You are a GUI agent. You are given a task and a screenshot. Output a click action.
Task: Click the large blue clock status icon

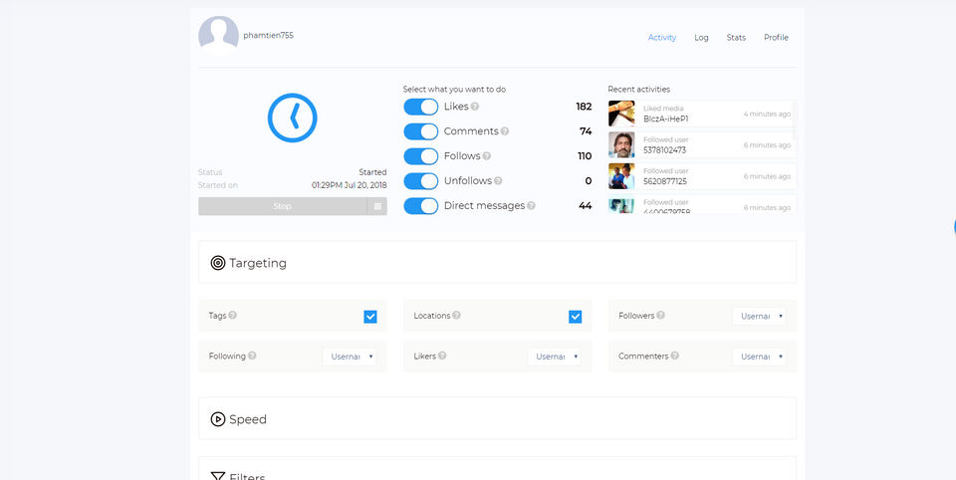293,118
